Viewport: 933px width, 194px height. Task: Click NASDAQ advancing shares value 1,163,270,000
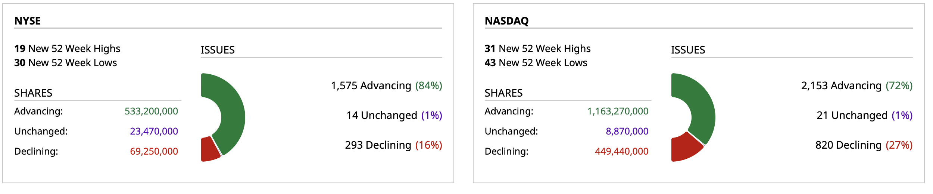click(618, 111)
